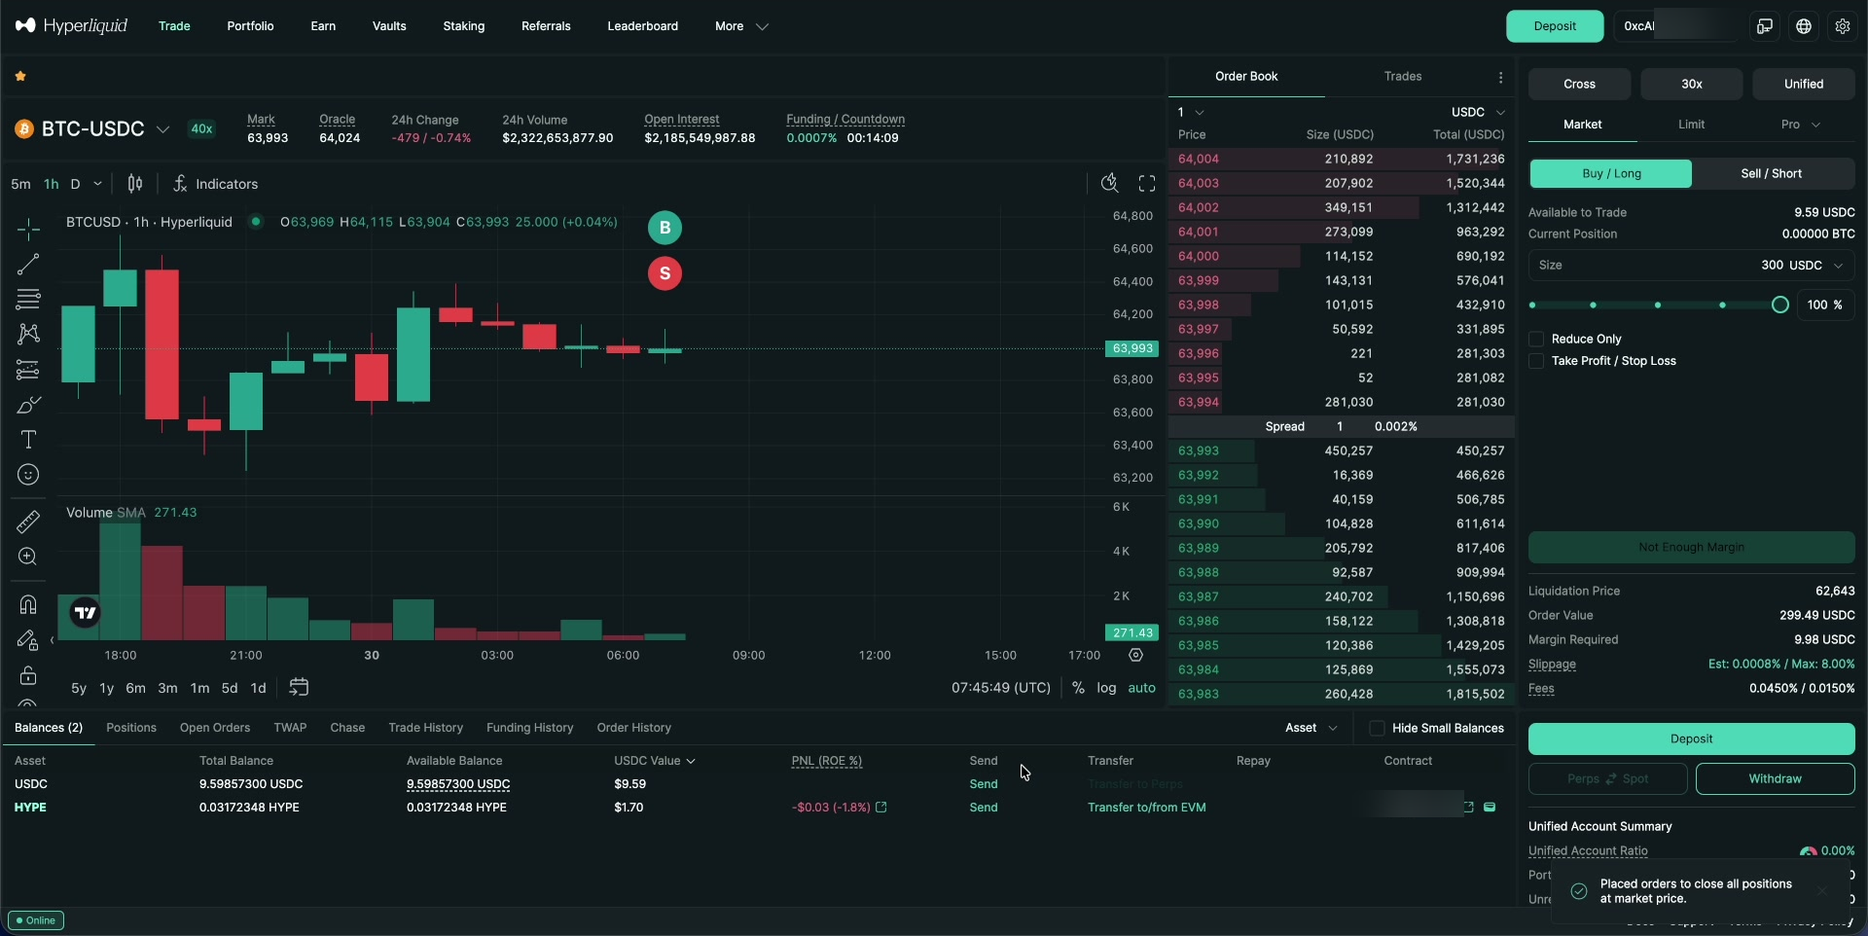Open the Pro order type dropdown
Viewport: 1868px width, 936px height.
click(x=1800, y=125)
